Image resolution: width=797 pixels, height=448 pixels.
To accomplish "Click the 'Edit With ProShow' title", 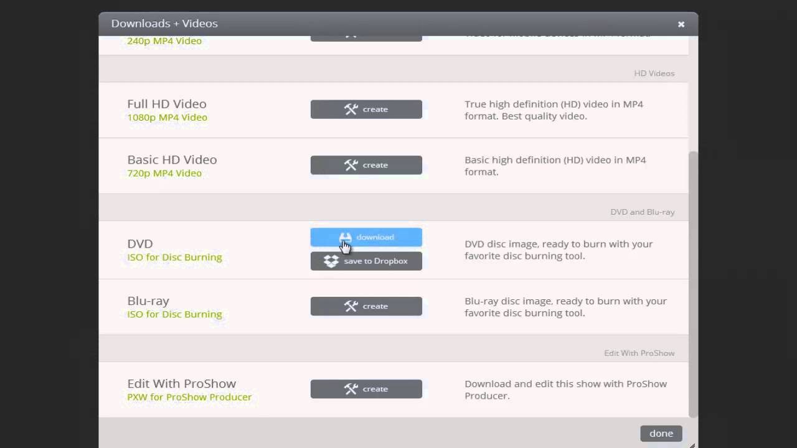I will point(182,384).
